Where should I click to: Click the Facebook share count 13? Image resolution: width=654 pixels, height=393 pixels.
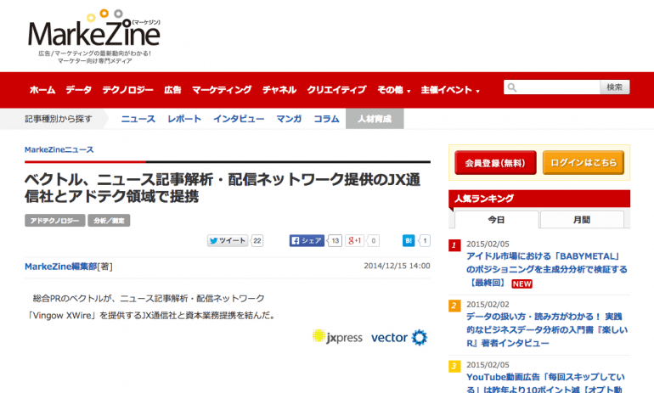tap(335, 240)
